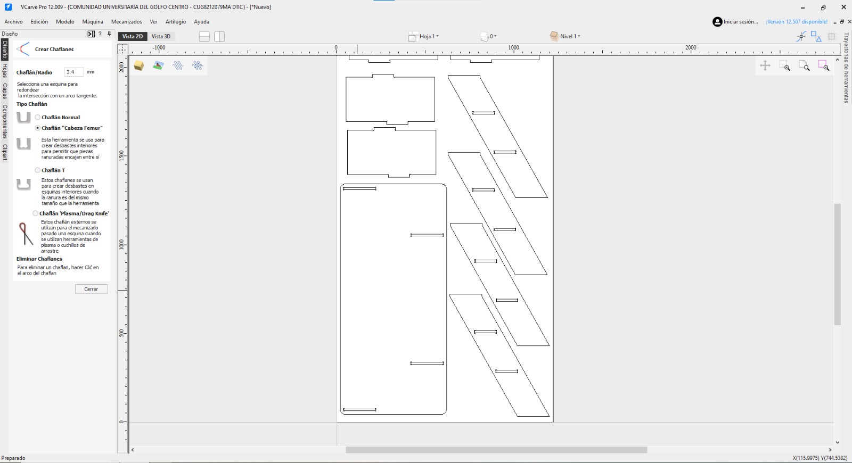Click the Preparado status text
The height and width of the screenshot is (463, 852).
click(x=13, y=458)
